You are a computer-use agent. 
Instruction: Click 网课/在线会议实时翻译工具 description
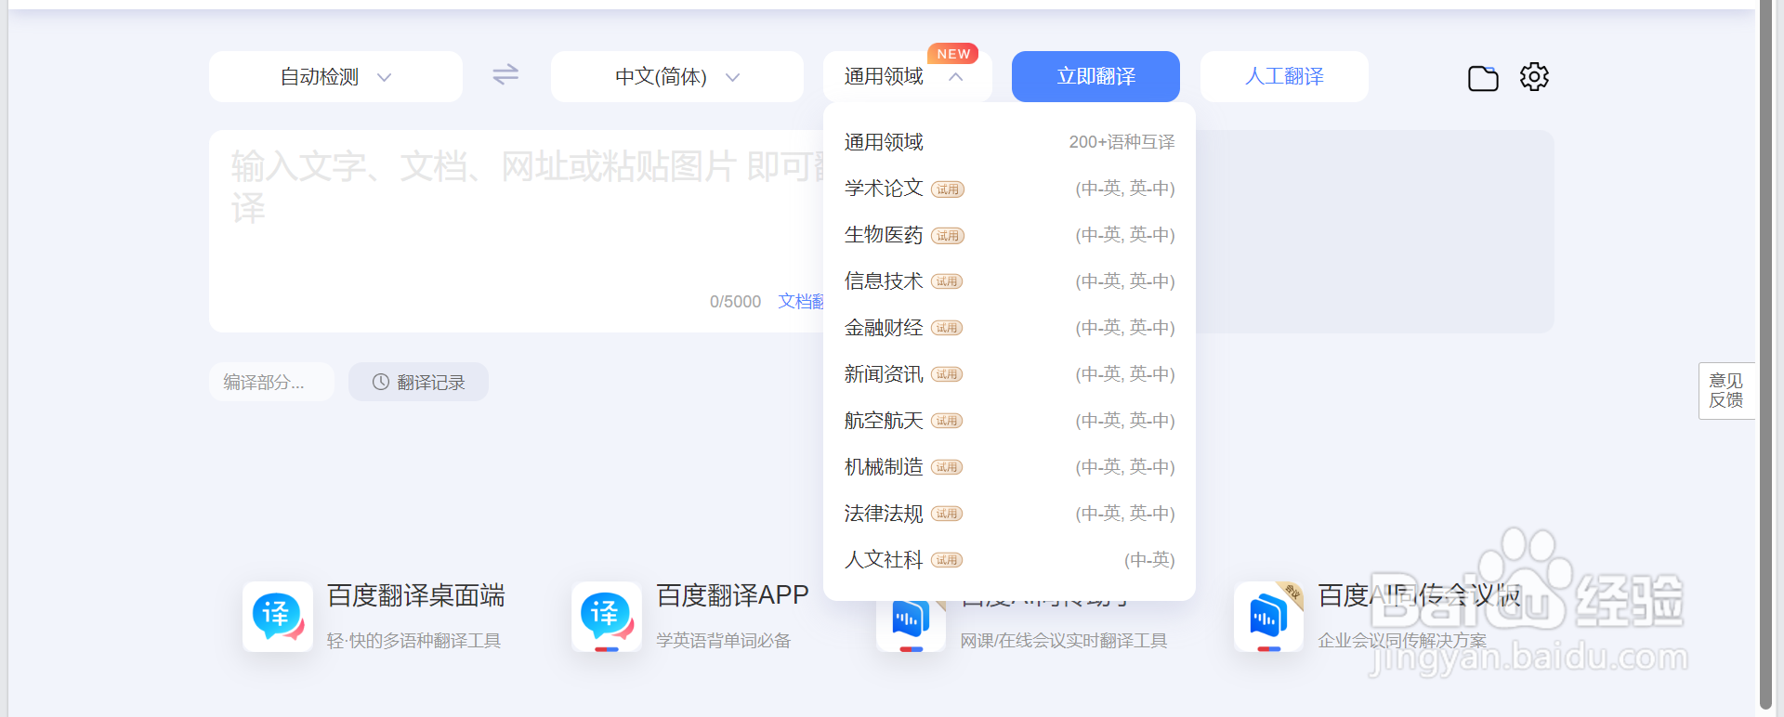pos(1064,641)
